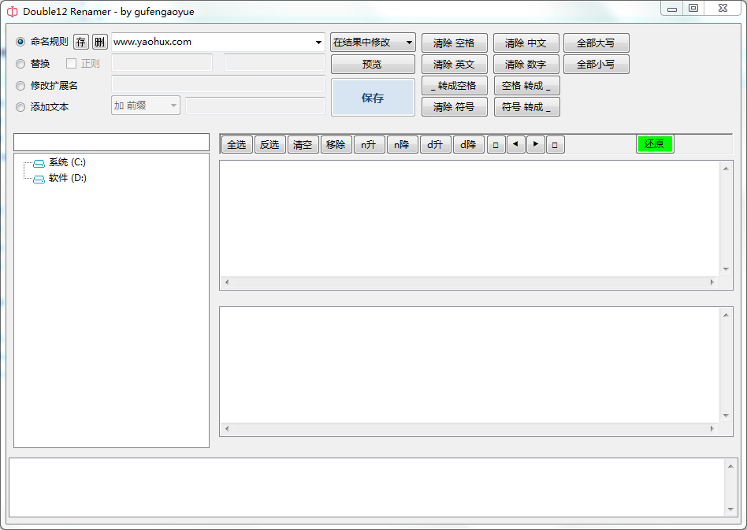Choose the 修改扩展名 radio option
Viewport: 747px width, 530px height.
[x=21, y=86]
